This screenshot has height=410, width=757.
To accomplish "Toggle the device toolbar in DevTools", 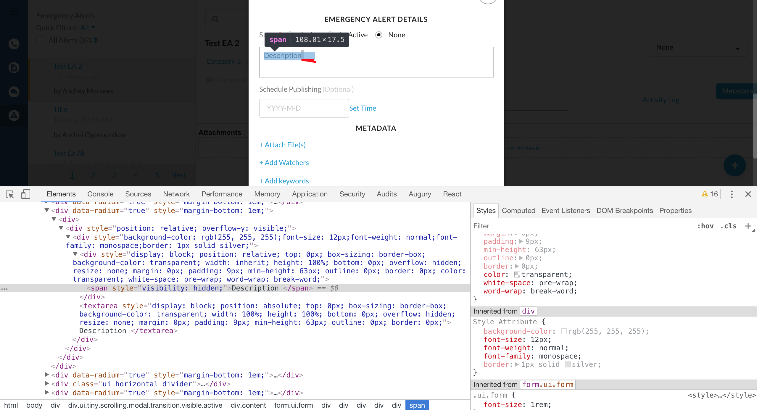I will (26, 194).
